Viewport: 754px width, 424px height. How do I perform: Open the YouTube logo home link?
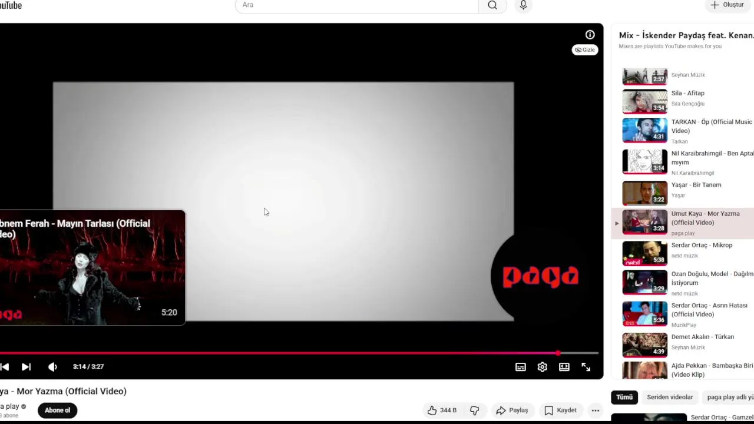coord(11,5)
